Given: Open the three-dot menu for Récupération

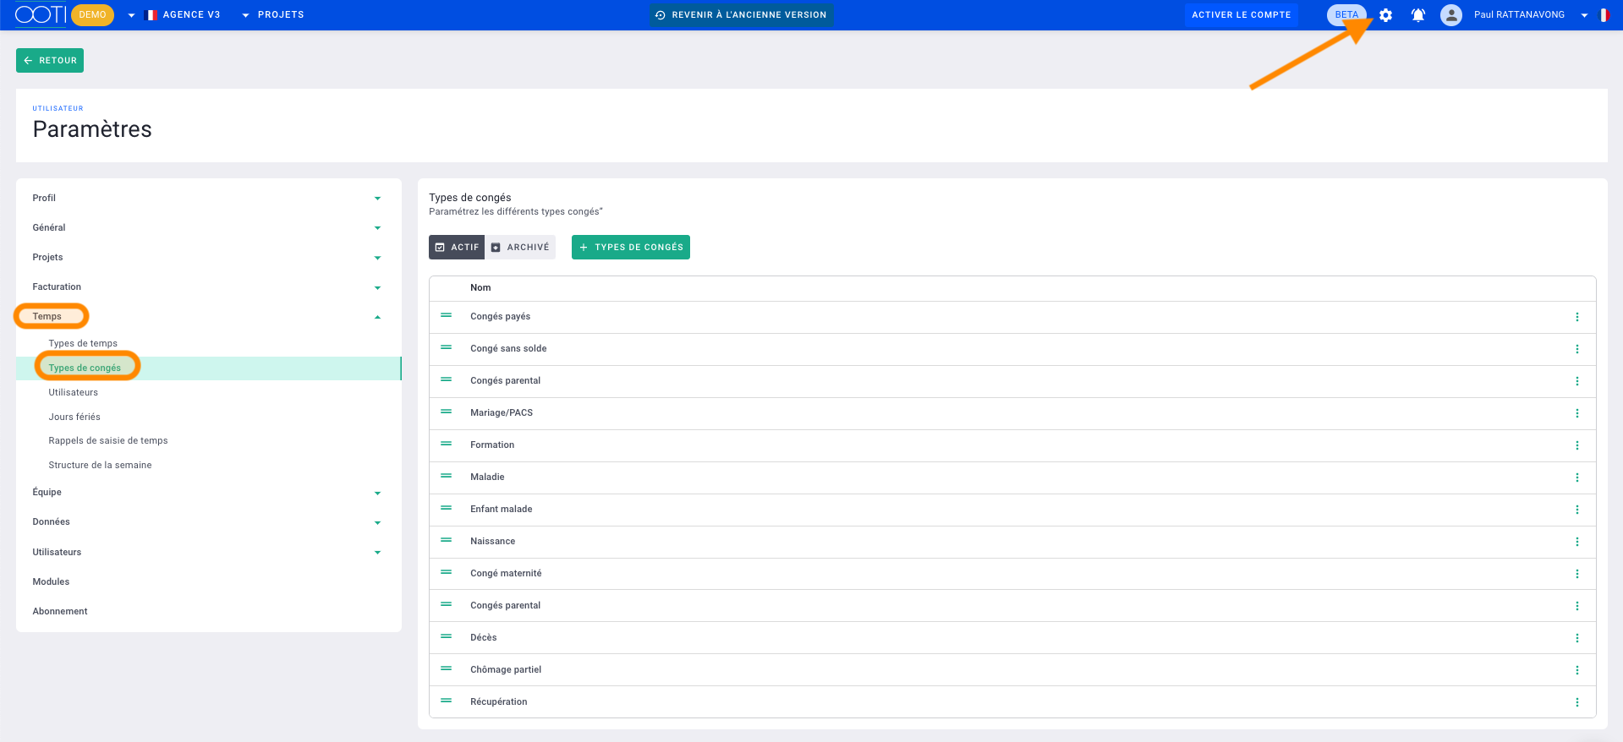Looking at the screenshot, I should click(1577, 702).
